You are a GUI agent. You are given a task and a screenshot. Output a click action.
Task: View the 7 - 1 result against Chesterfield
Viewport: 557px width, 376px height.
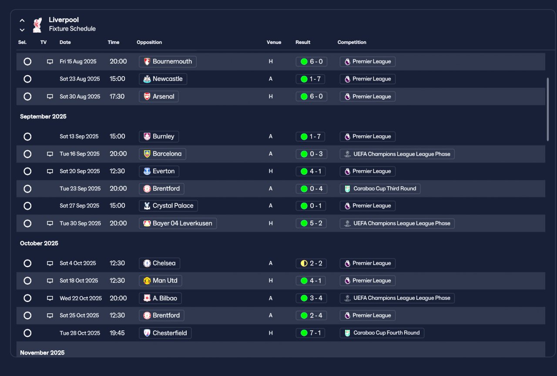pyautogui.click(x=311, y=333)
